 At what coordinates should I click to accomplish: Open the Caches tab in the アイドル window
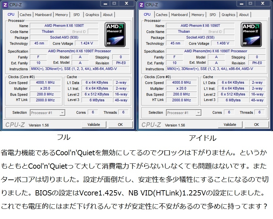point(162,15)
